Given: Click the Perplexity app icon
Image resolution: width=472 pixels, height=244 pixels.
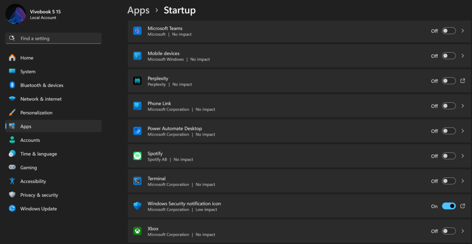Looking at the screenshot, I should [x=137, y=81].
